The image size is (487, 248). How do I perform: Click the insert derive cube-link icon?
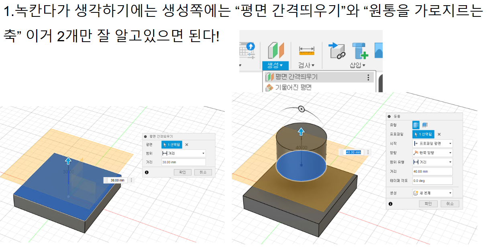coord(337,51)
